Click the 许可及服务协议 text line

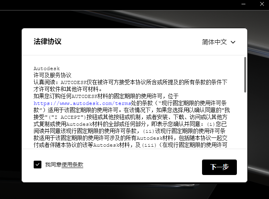coord(52,75)
